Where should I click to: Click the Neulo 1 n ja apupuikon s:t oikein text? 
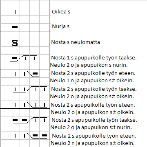click(x=92, y=81)
